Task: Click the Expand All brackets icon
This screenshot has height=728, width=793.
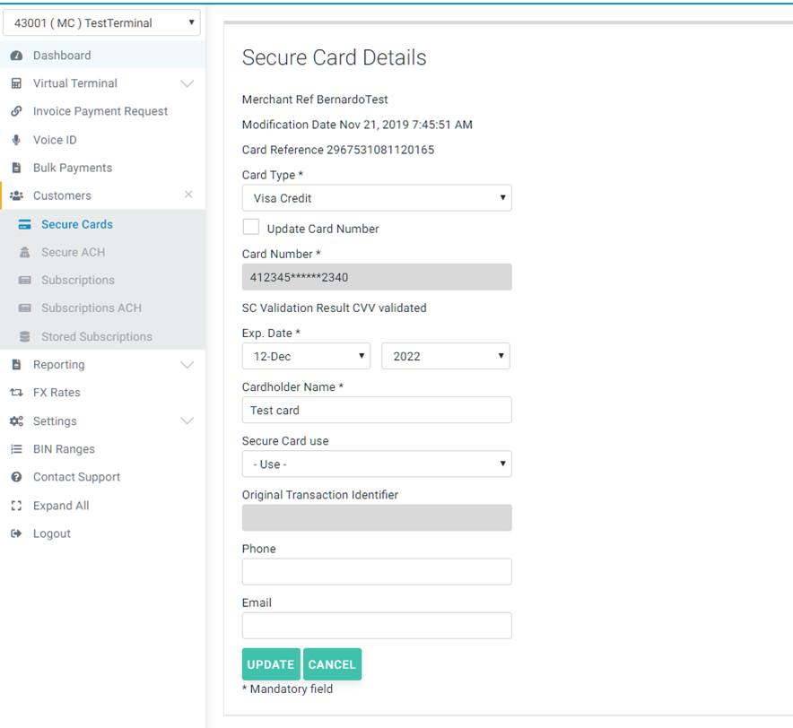Action: point(16,506)
